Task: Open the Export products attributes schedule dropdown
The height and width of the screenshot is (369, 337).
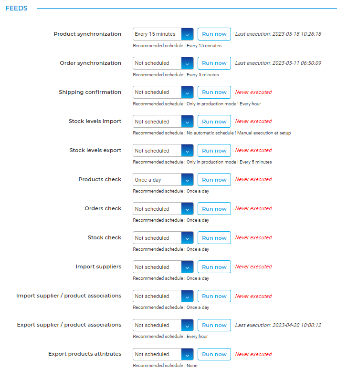Action: 163,354
